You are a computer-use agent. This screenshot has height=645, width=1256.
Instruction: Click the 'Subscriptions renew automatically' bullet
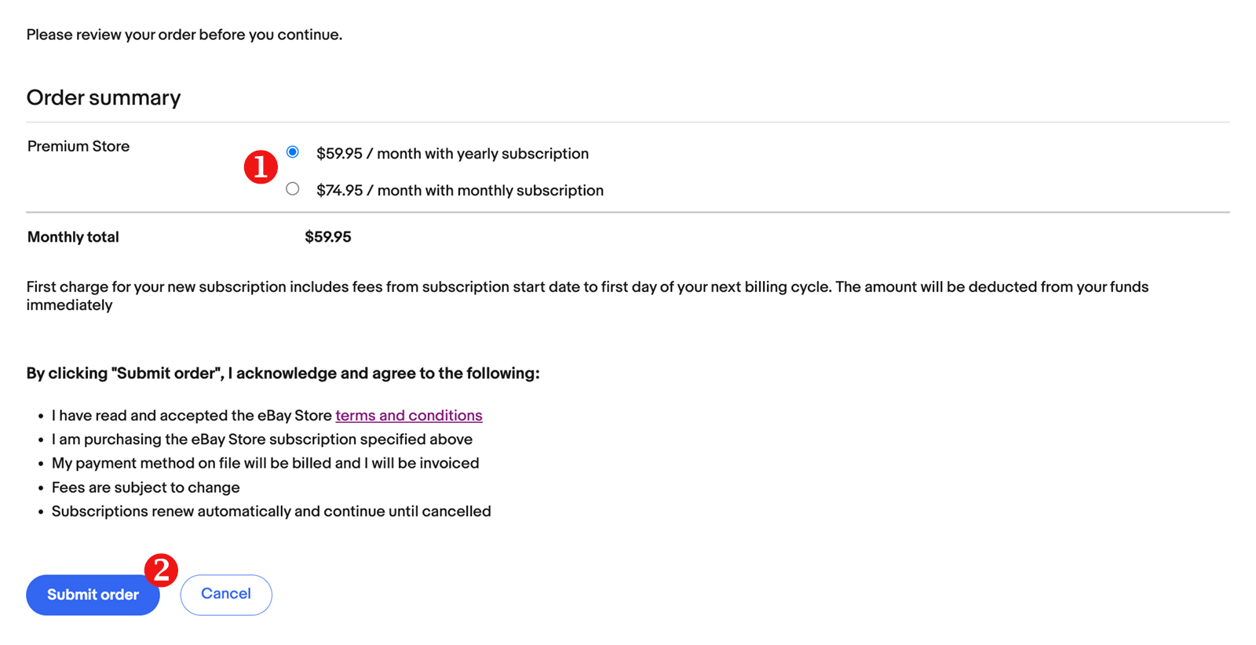point(271,512)
